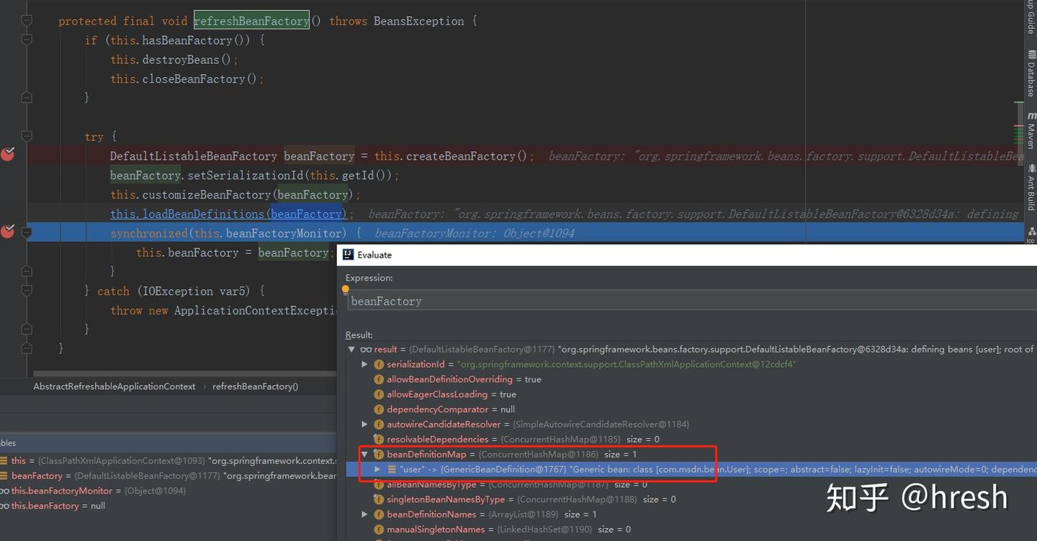Expand the beanDefinitionNames ArrayList node
Viewport: 1037px width, 541px height.
(364, 514)
